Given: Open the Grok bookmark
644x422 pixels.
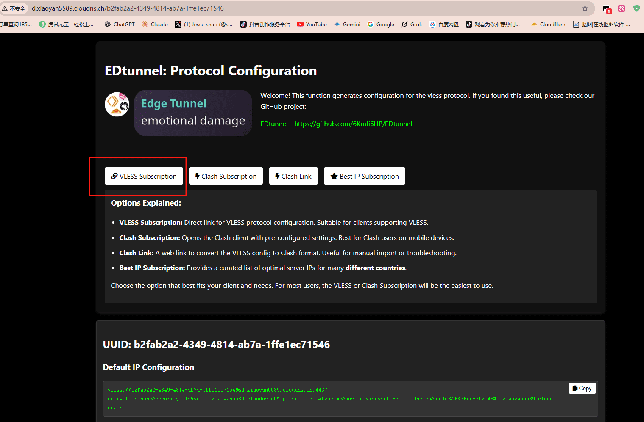Looking at the screenshot, I should (412, 25).
